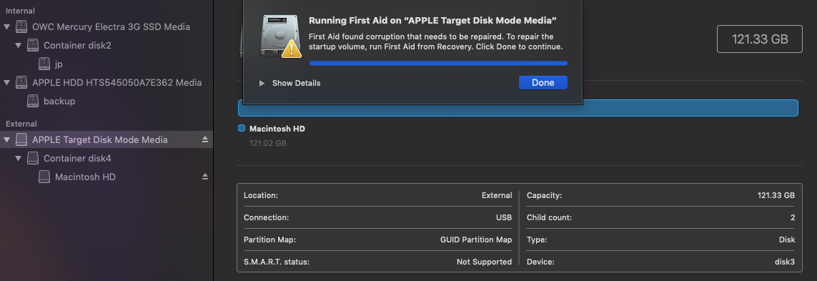Click the First Aid warning disk image
817x281 pixels.
[281, 36]
